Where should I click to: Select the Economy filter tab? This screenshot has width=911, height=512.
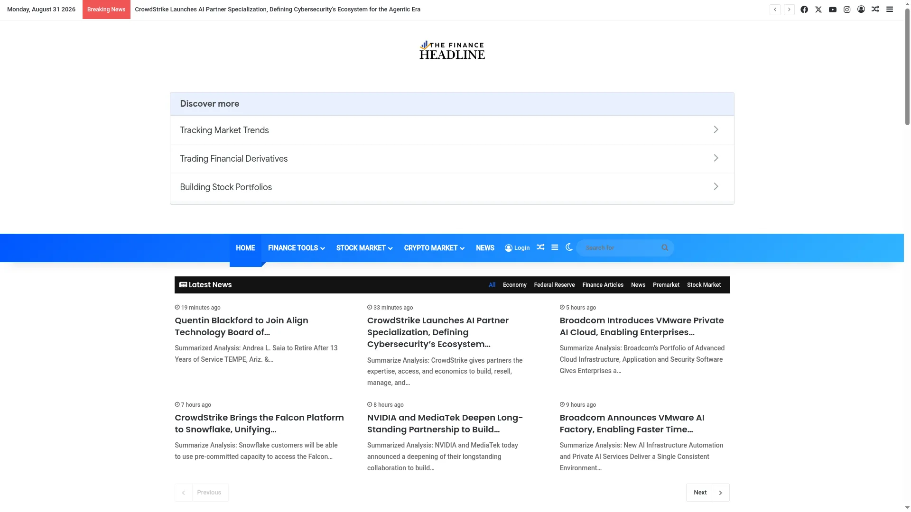(514, 285)
